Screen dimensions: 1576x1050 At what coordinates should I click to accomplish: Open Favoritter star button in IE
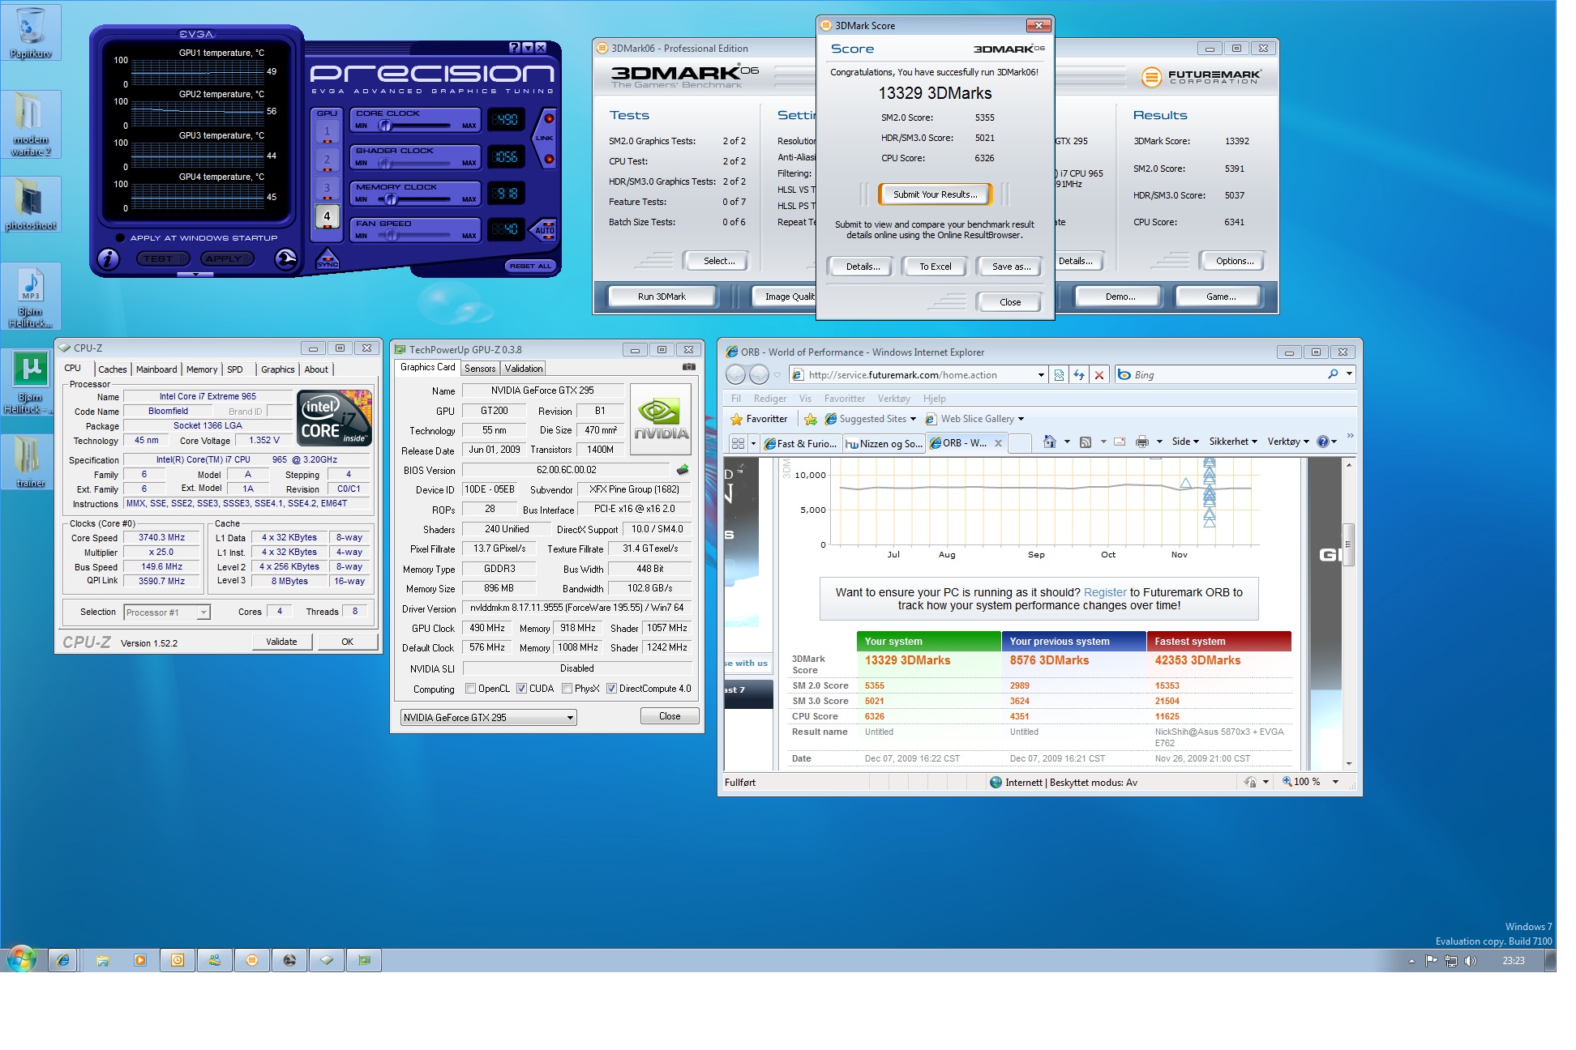(x=759, y=419)
